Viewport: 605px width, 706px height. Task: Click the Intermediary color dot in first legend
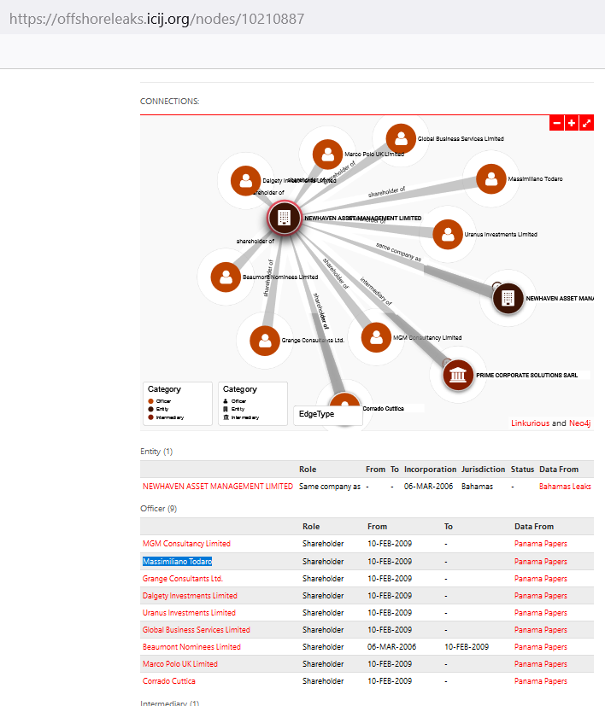(x=150, y=417)
